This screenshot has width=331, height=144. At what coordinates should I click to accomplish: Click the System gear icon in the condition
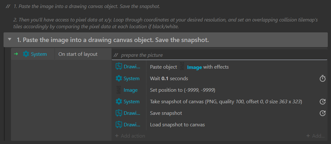click(x=26, y=54)
